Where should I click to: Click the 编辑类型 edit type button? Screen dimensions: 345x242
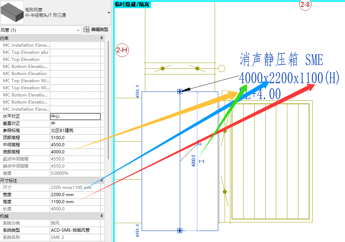point(96,30)
